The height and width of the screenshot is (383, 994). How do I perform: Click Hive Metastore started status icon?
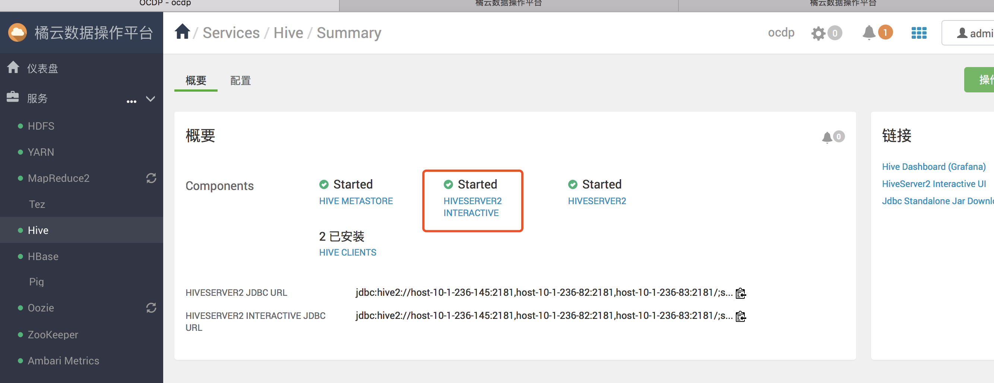[x=324, y=184]
